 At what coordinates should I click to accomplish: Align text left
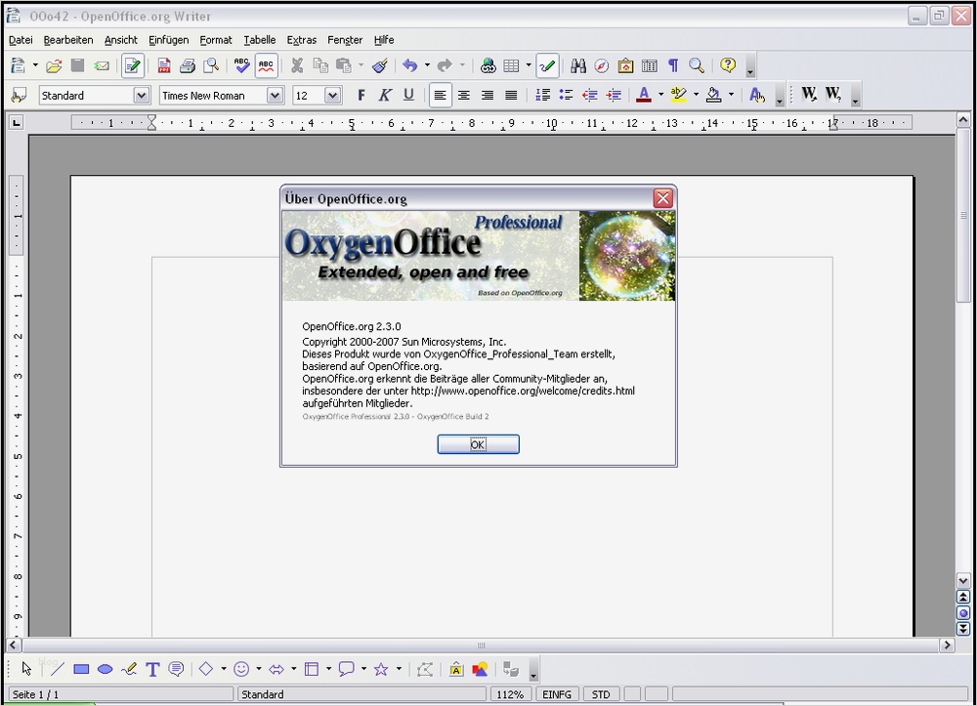coord(440,96)
